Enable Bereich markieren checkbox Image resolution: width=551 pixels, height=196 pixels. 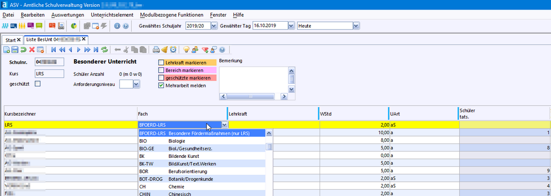pos(161,70)
